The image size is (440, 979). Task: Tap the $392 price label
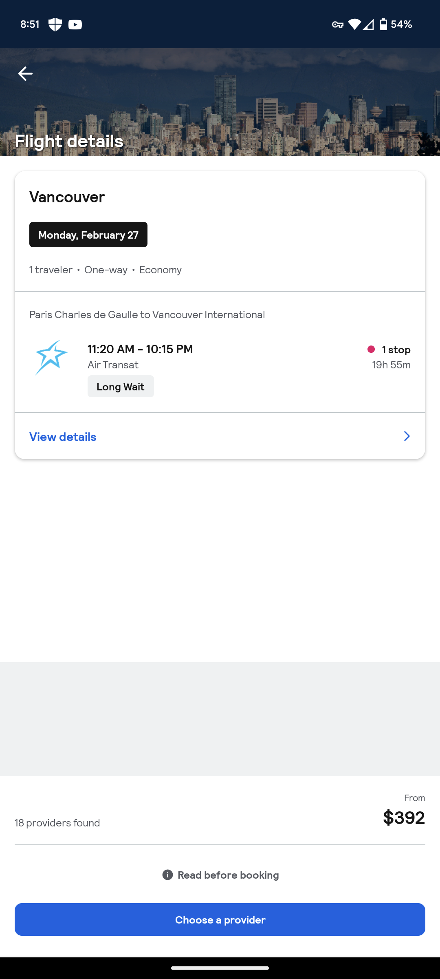[404, 817]
